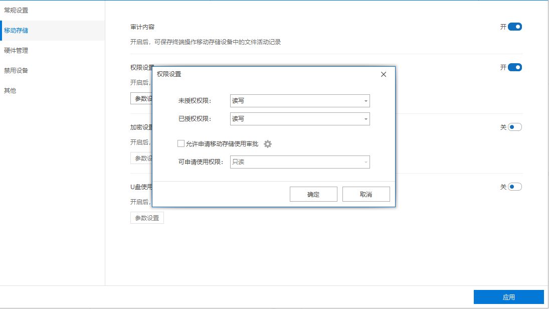Select the 移动存储 menu item
The height and width of the screenshot is (309, 549).
53,31
